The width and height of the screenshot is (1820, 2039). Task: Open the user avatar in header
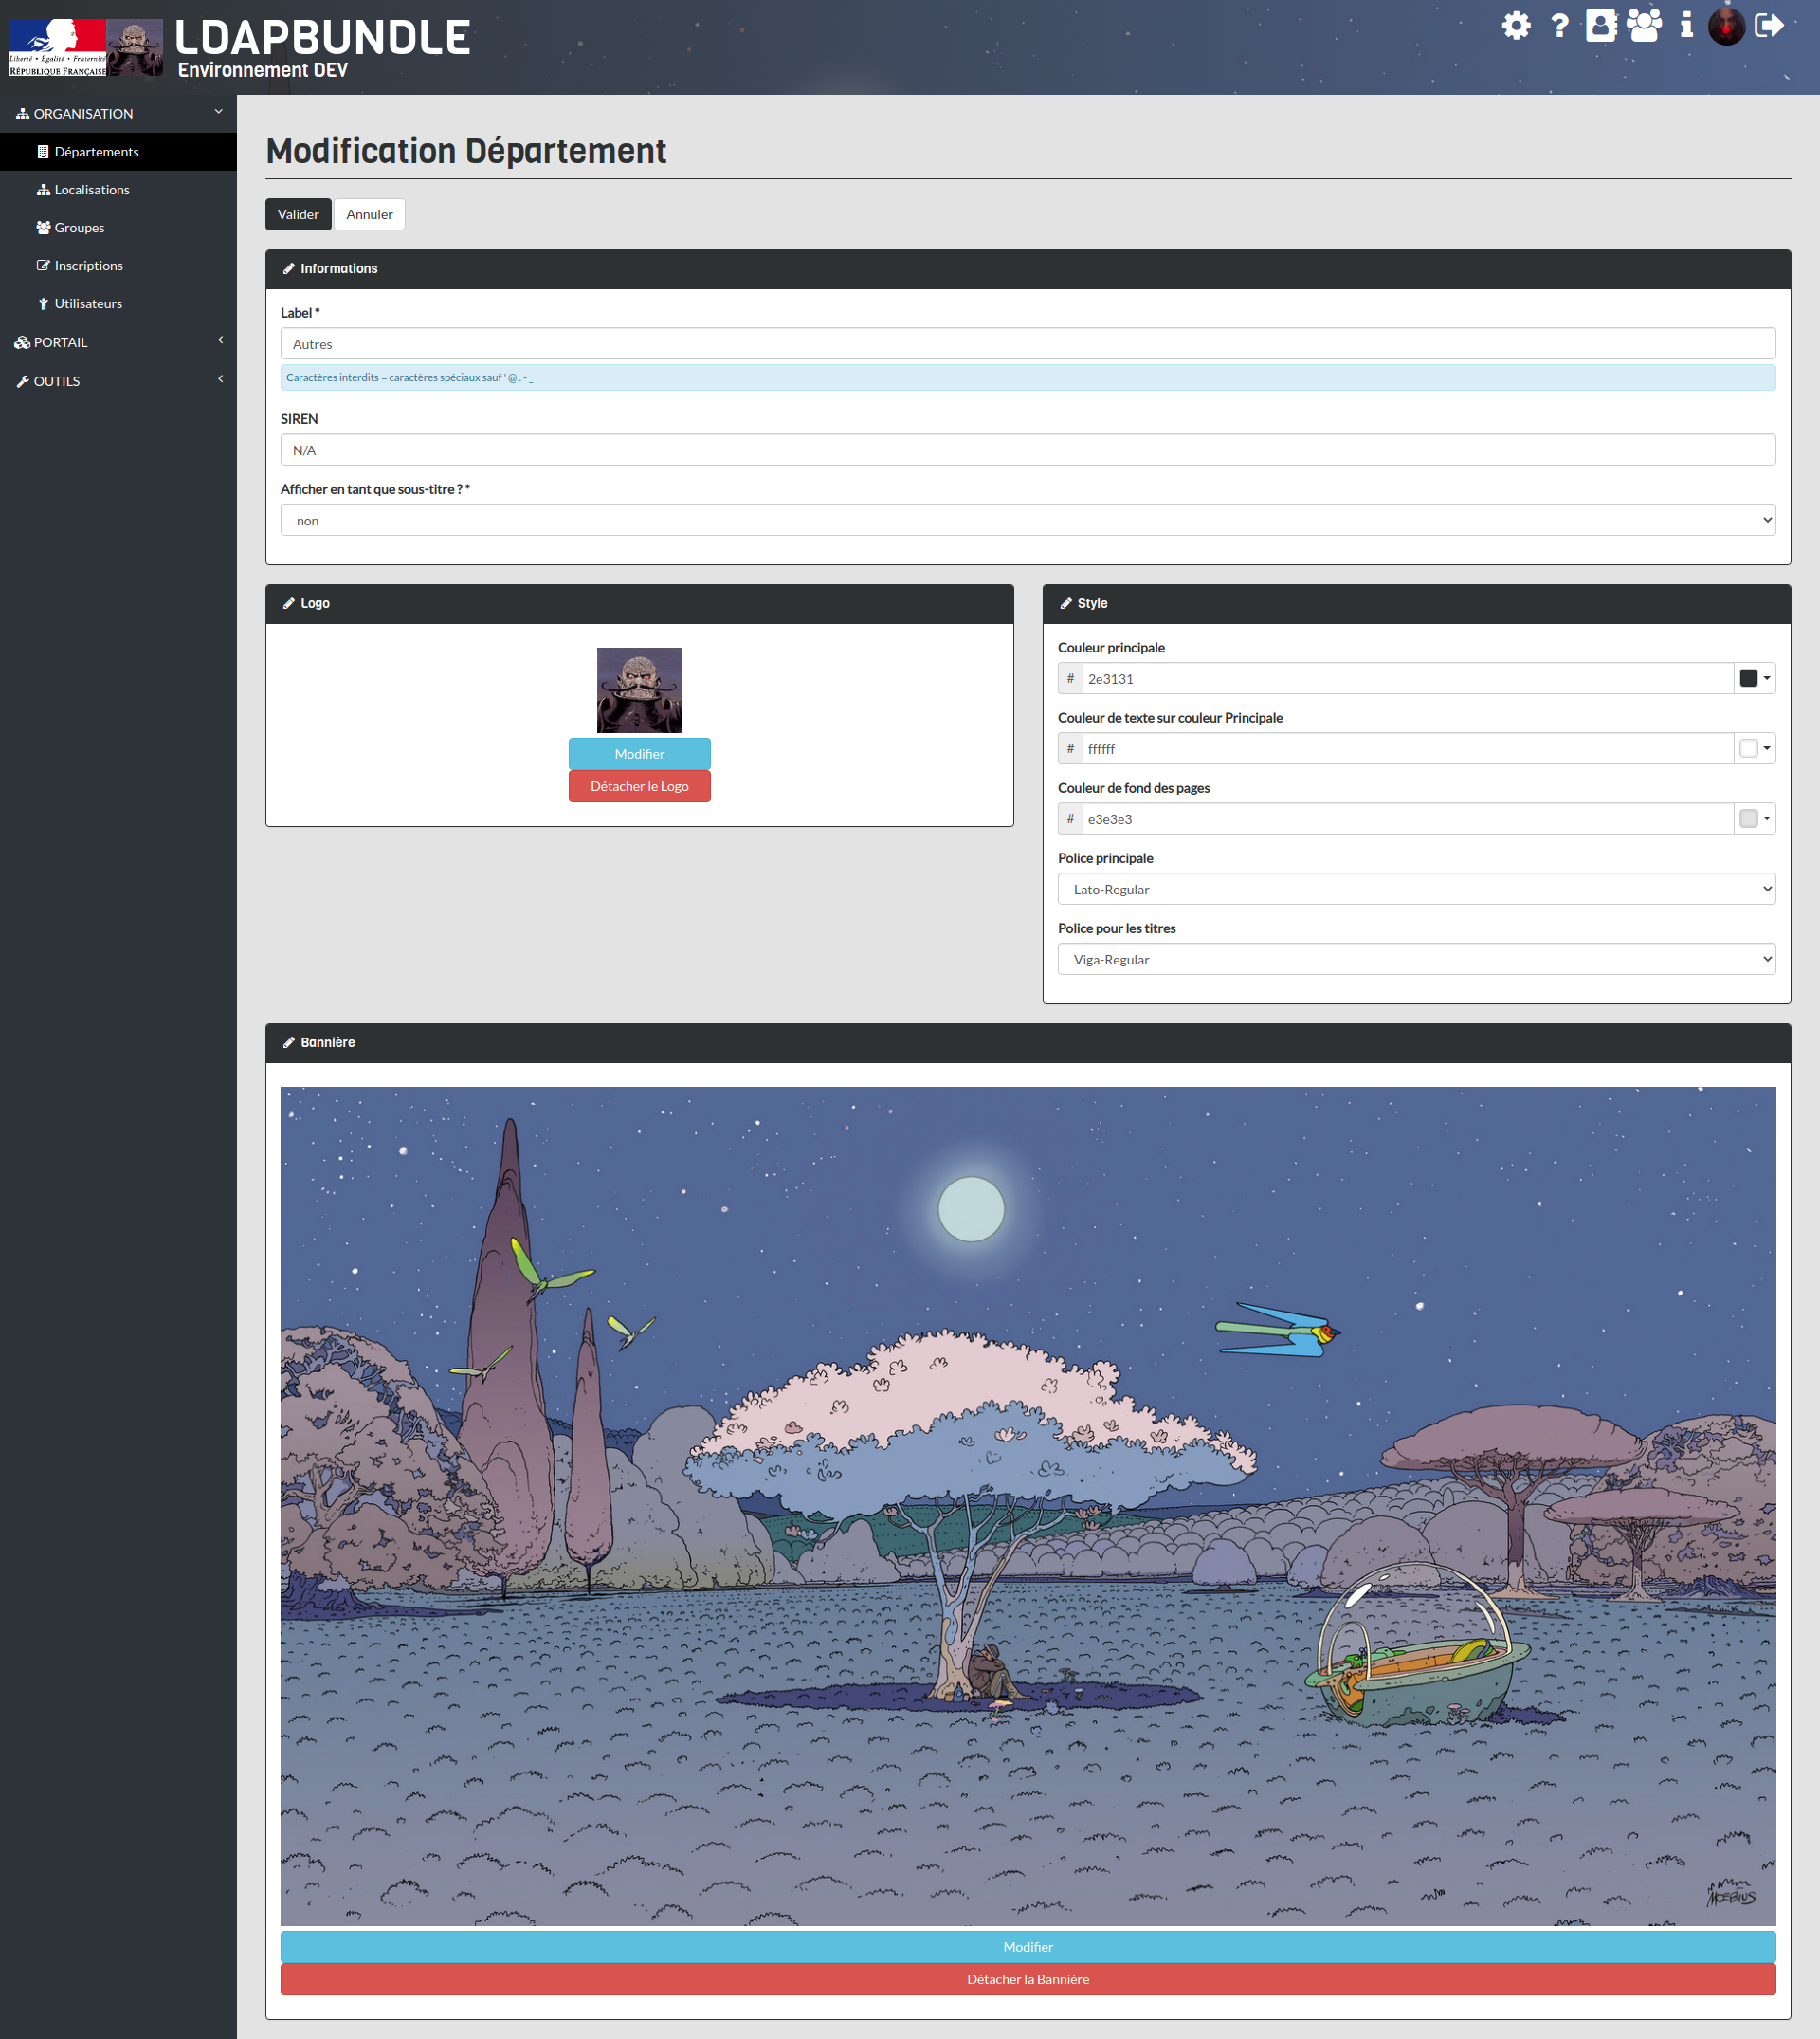[1726, 26]
